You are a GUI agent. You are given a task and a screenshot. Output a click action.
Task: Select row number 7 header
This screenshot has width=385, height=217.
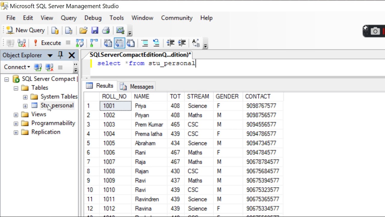[x=91, y=162]
